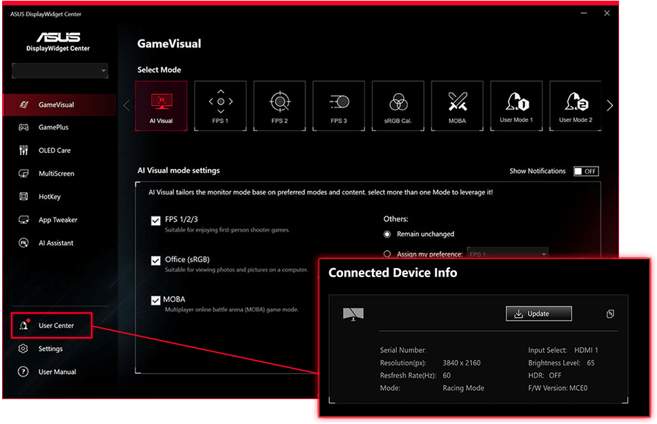Minimize the DisplayWidget Center window
657x424 pixels.
584,13
